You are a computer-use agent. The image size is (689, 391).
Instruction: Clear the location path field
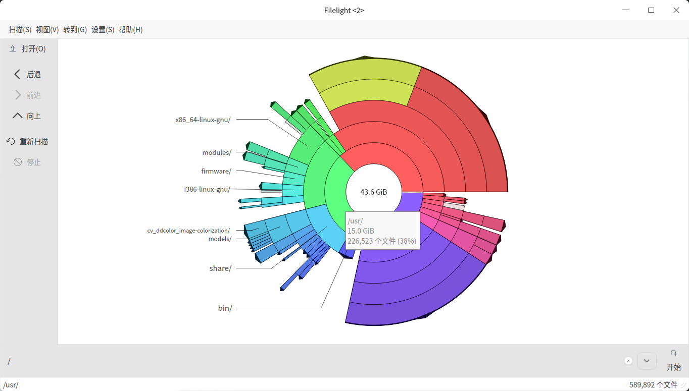click(628, 361)
